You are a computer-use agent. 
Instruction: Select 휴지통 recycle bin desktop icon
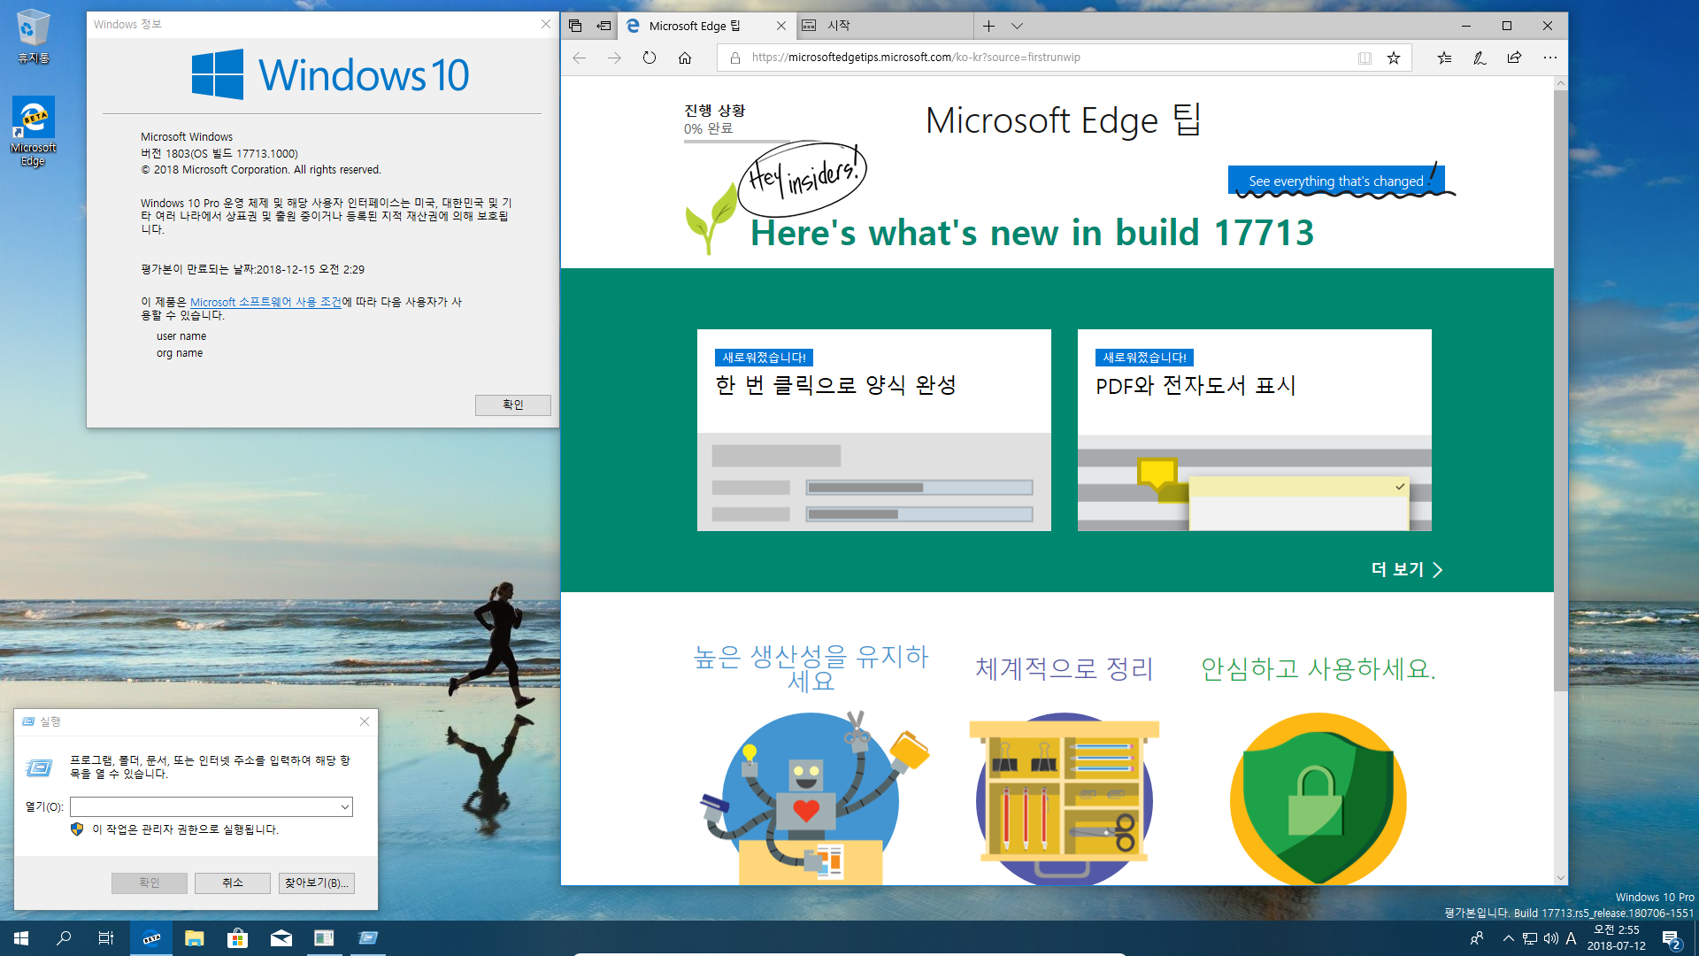tap(34, 36)
